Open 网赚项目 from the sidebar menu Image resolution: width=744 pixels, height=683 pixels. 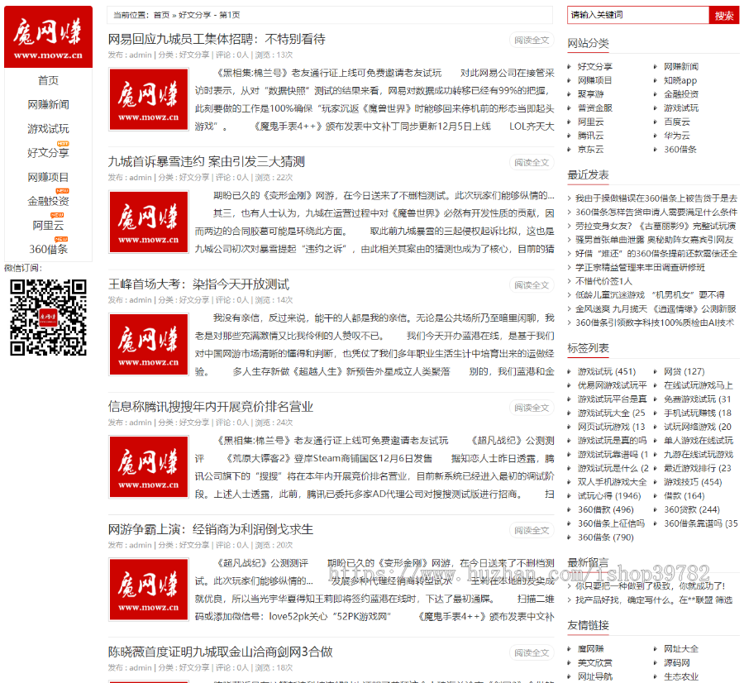[x=49, y=177]
